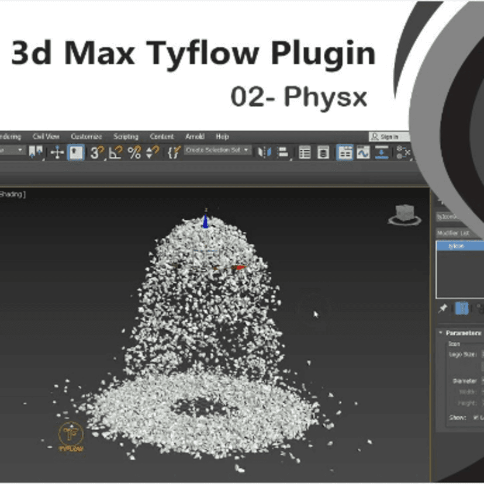Toggle the Layer Explorer
484x484 pixels.
323,153
